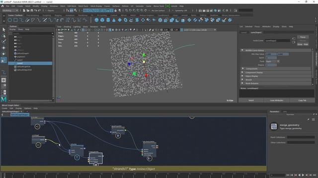
Task: Create a NURBS sphere from the shelf
Action: [96, 20]
